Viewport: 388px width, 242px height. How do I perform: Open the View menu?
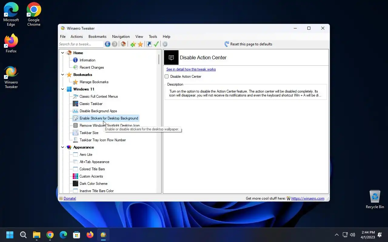click(139, 37)
